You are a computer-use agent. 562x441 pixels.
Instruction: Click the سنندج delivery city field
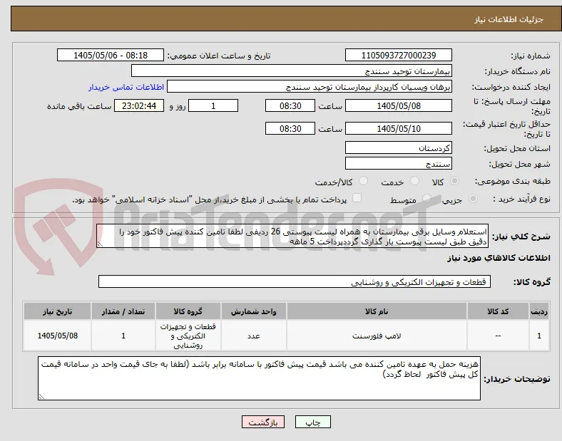(x=398, y=164)
